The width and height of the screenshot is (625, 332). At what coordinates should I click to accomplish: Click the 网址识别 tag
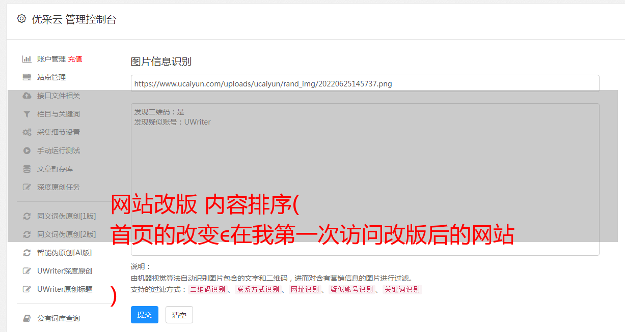305,289
